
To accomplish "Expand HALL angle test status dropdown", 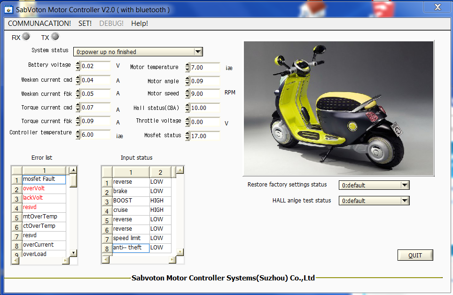I will coord(405,201).
